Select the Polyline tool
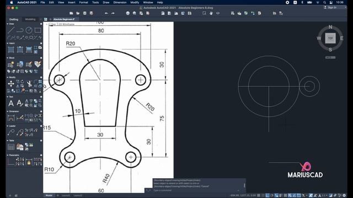Image resolution: width=353 pixels, height=198 pixels. click(x=20, y=30)
